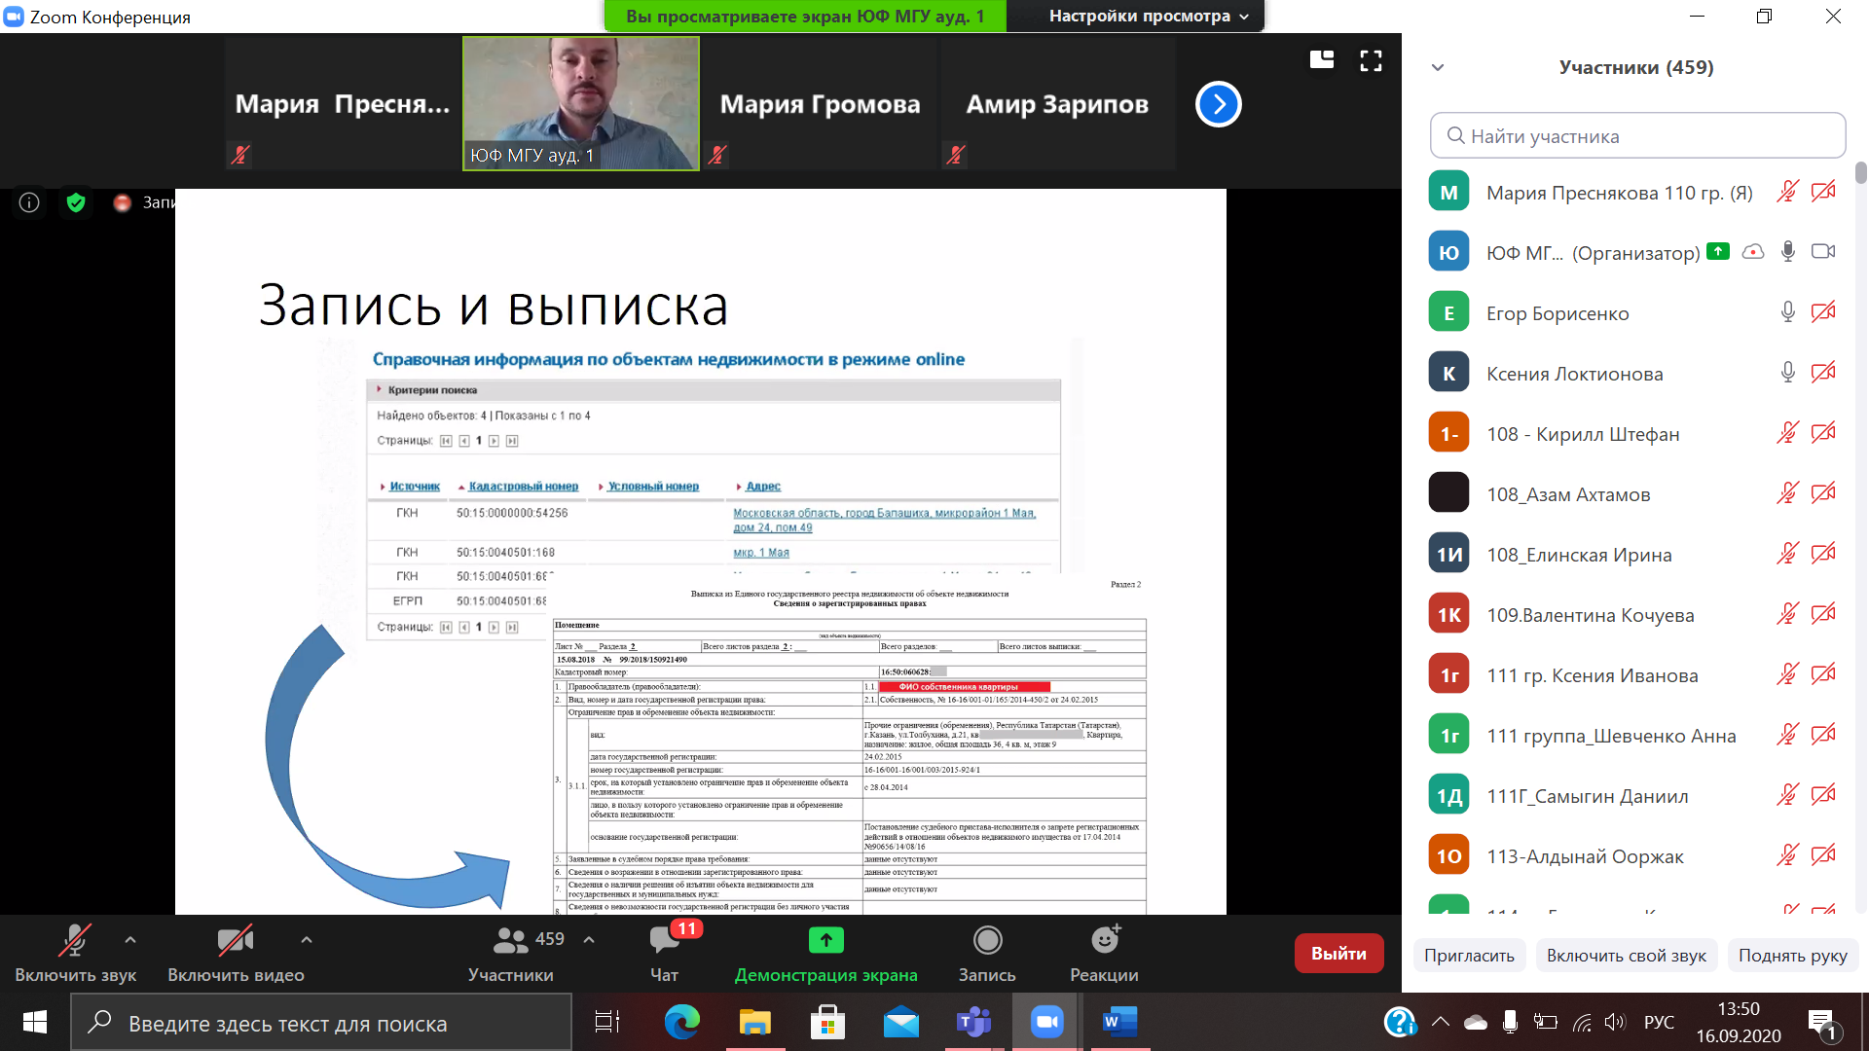
Task: Click the organizer's screen share green icon
Action: pos(1718,251)
